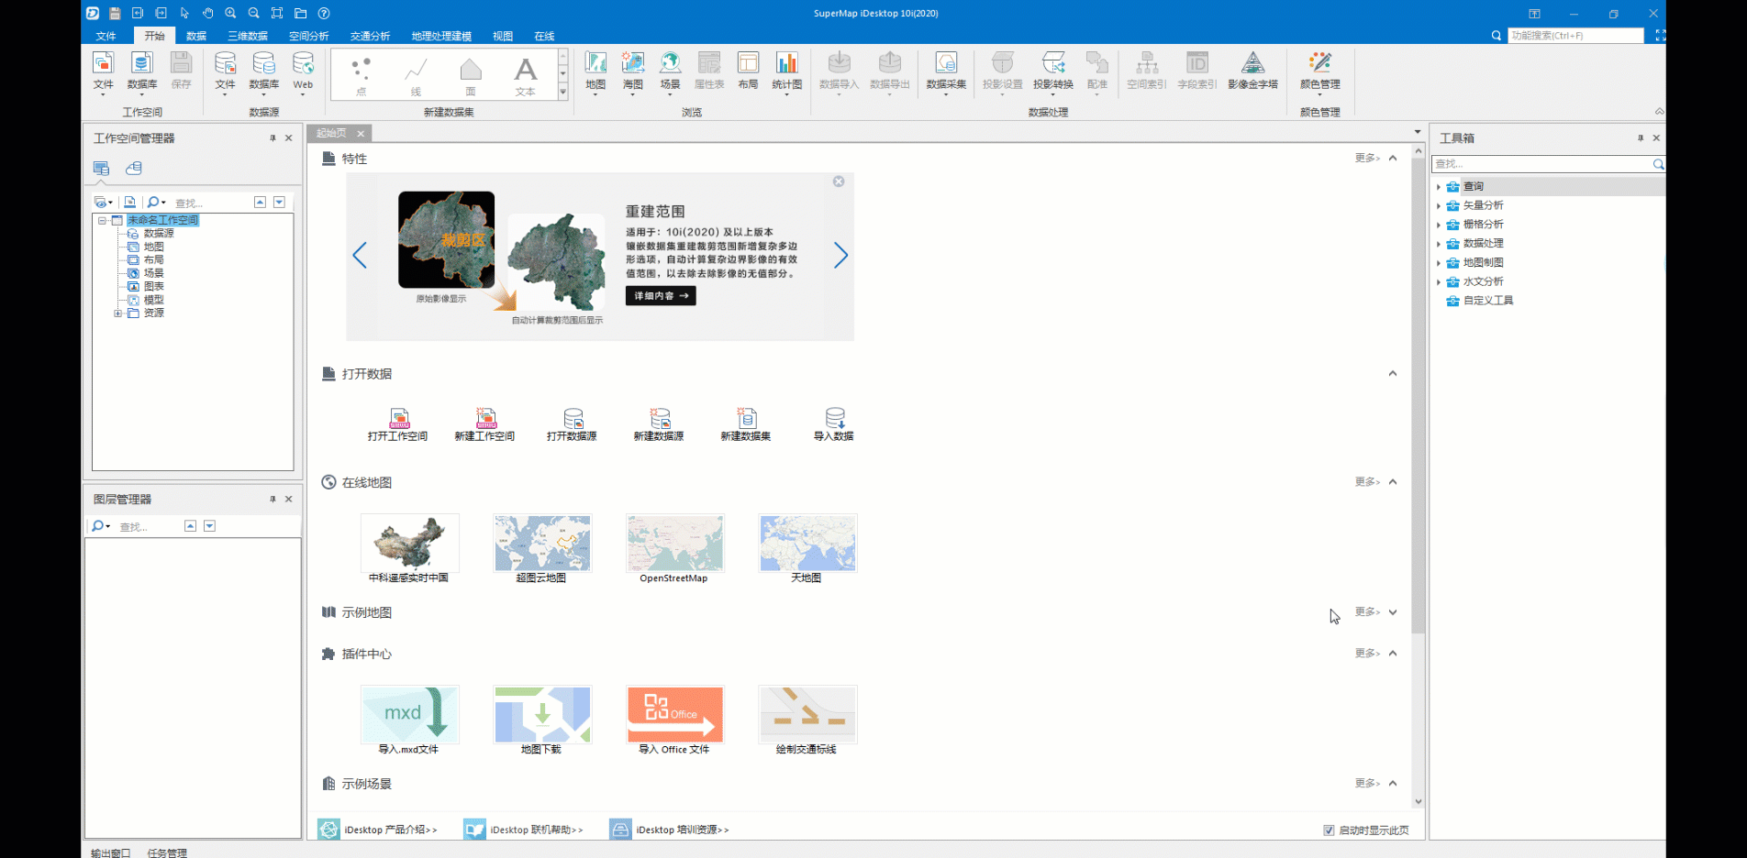
Task: Switch to the 数据 ribbon tab
Action: coord(196,36)
